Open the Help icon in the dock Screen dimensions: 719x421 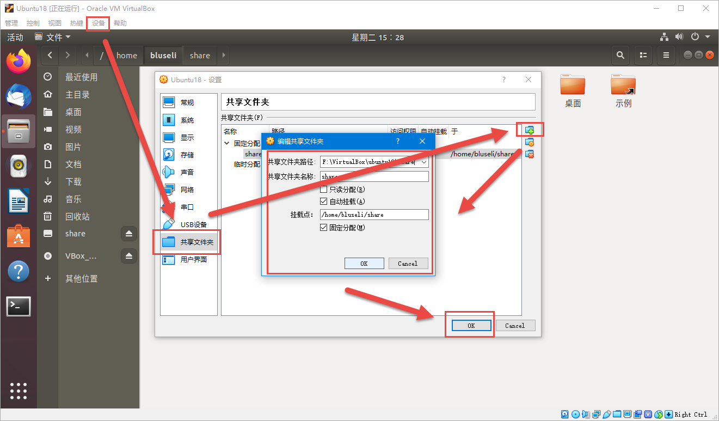coord(19,271)
